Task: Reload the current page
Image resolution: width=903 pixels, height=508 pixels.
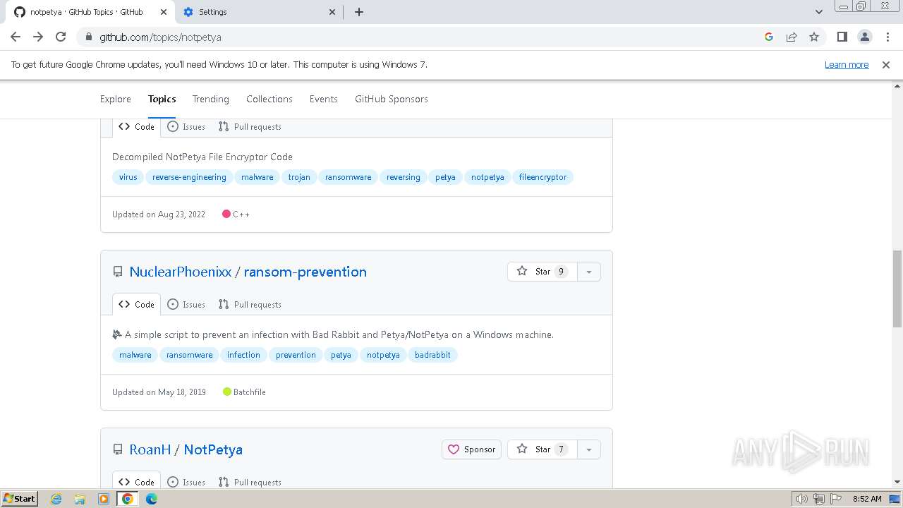Action: click(61, 37)
